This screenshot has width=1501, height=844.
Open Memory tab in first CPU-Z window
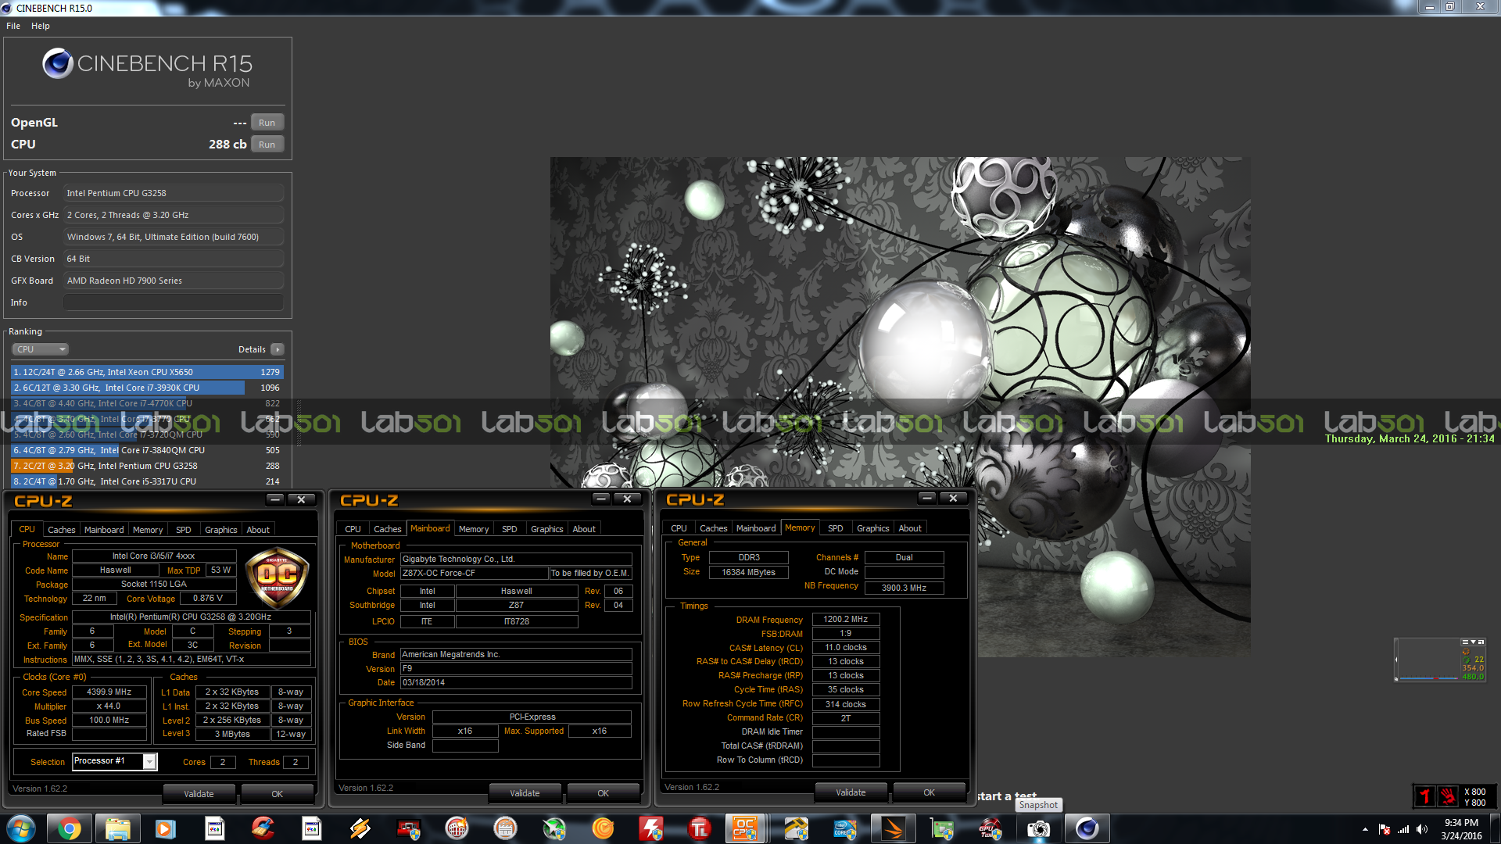(148, 530)
